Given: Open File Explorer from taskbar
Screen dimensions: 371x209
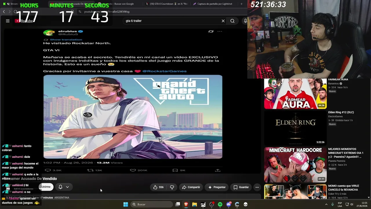Looking at the screenshot, I should (x=194, y=204).
